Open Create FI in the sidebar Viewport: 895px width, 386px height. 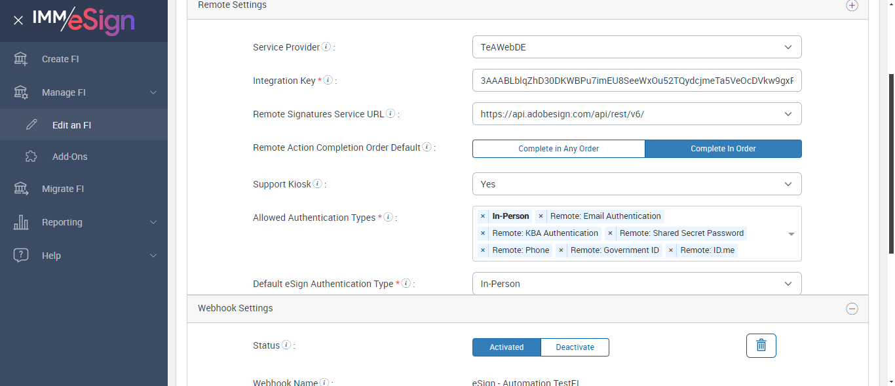(60, 59)
